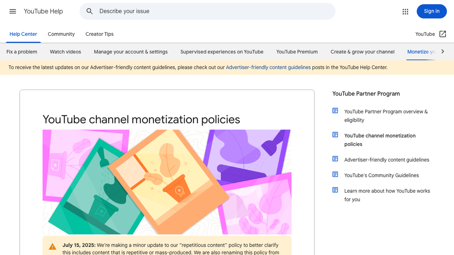This screenshot has width=454, height=255.
Task: Select Create & grow your channel category
Action: point(362,52)
